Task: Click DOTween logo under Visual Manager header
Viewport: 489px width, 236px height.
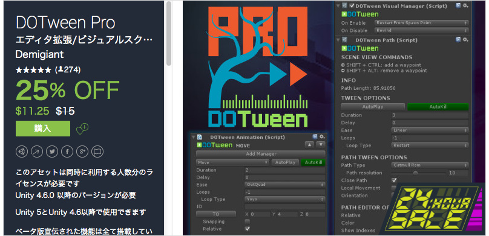Action: (x=360, y=14)
